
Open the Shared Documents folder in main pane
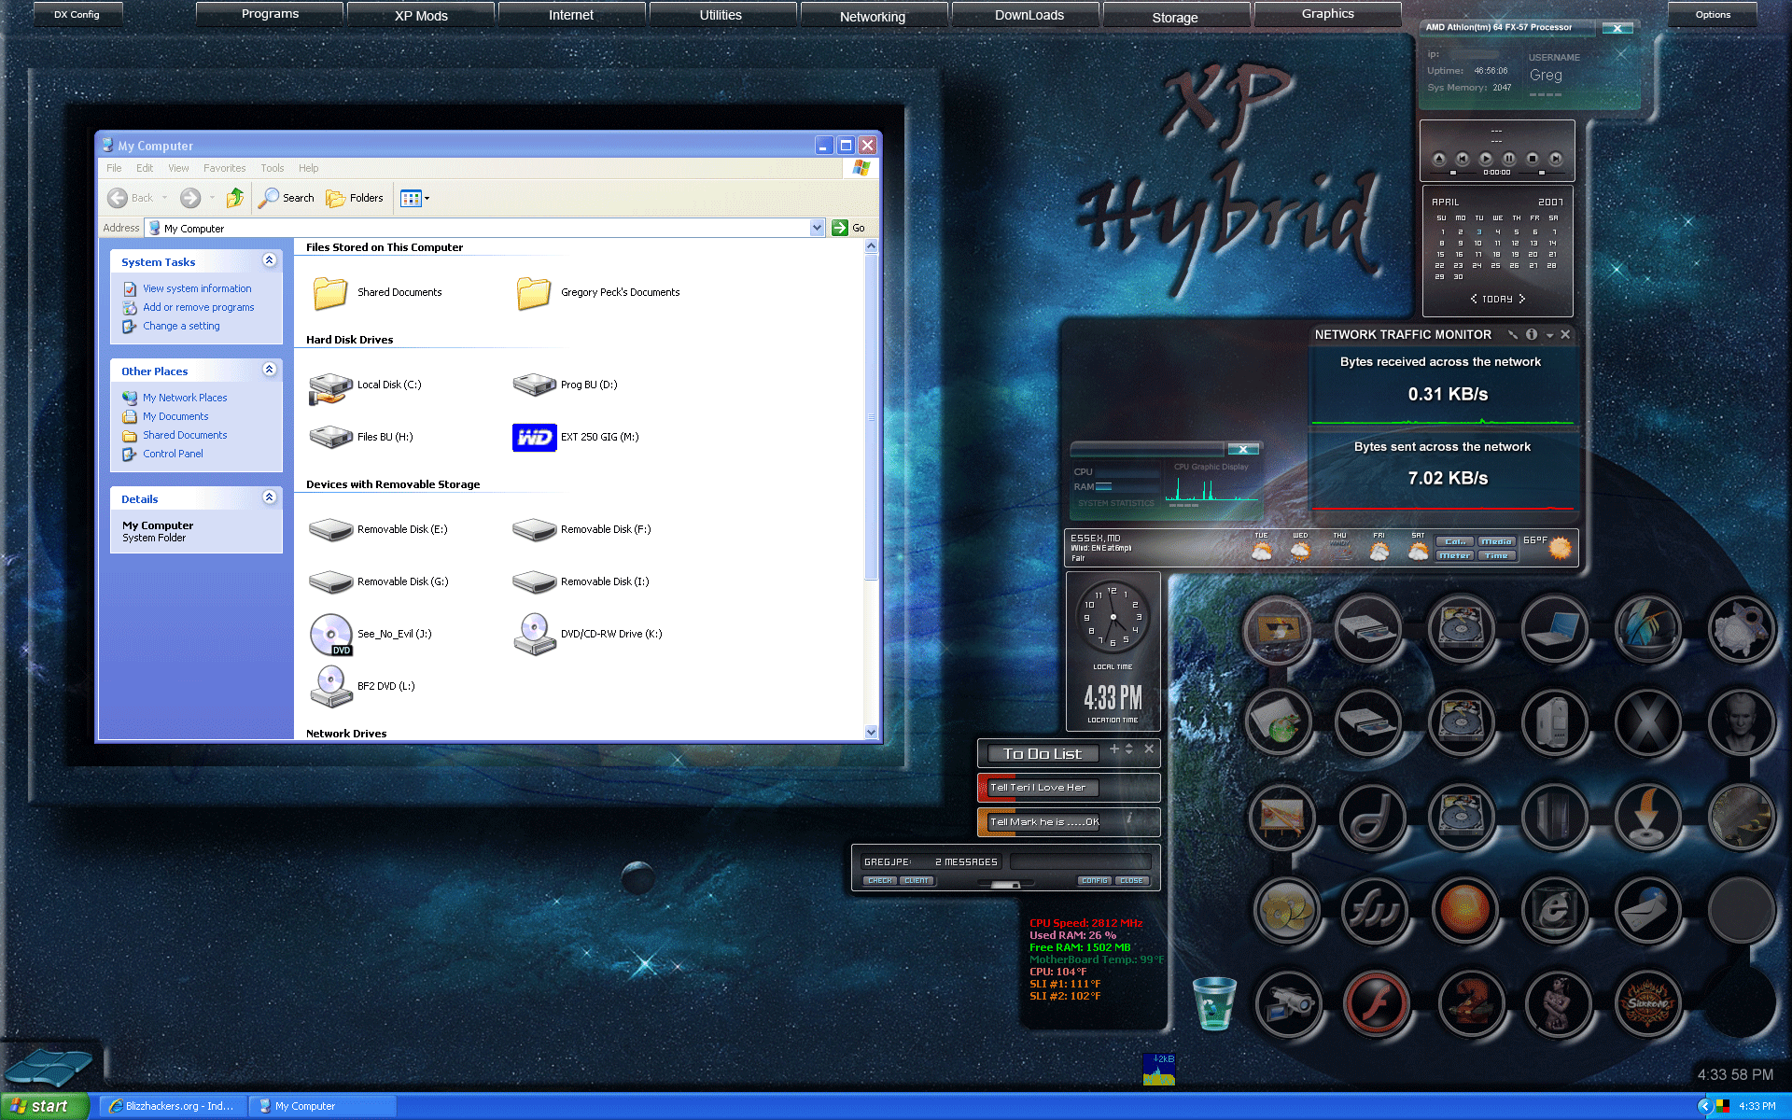pyautogui.click(x=375, y=293)
